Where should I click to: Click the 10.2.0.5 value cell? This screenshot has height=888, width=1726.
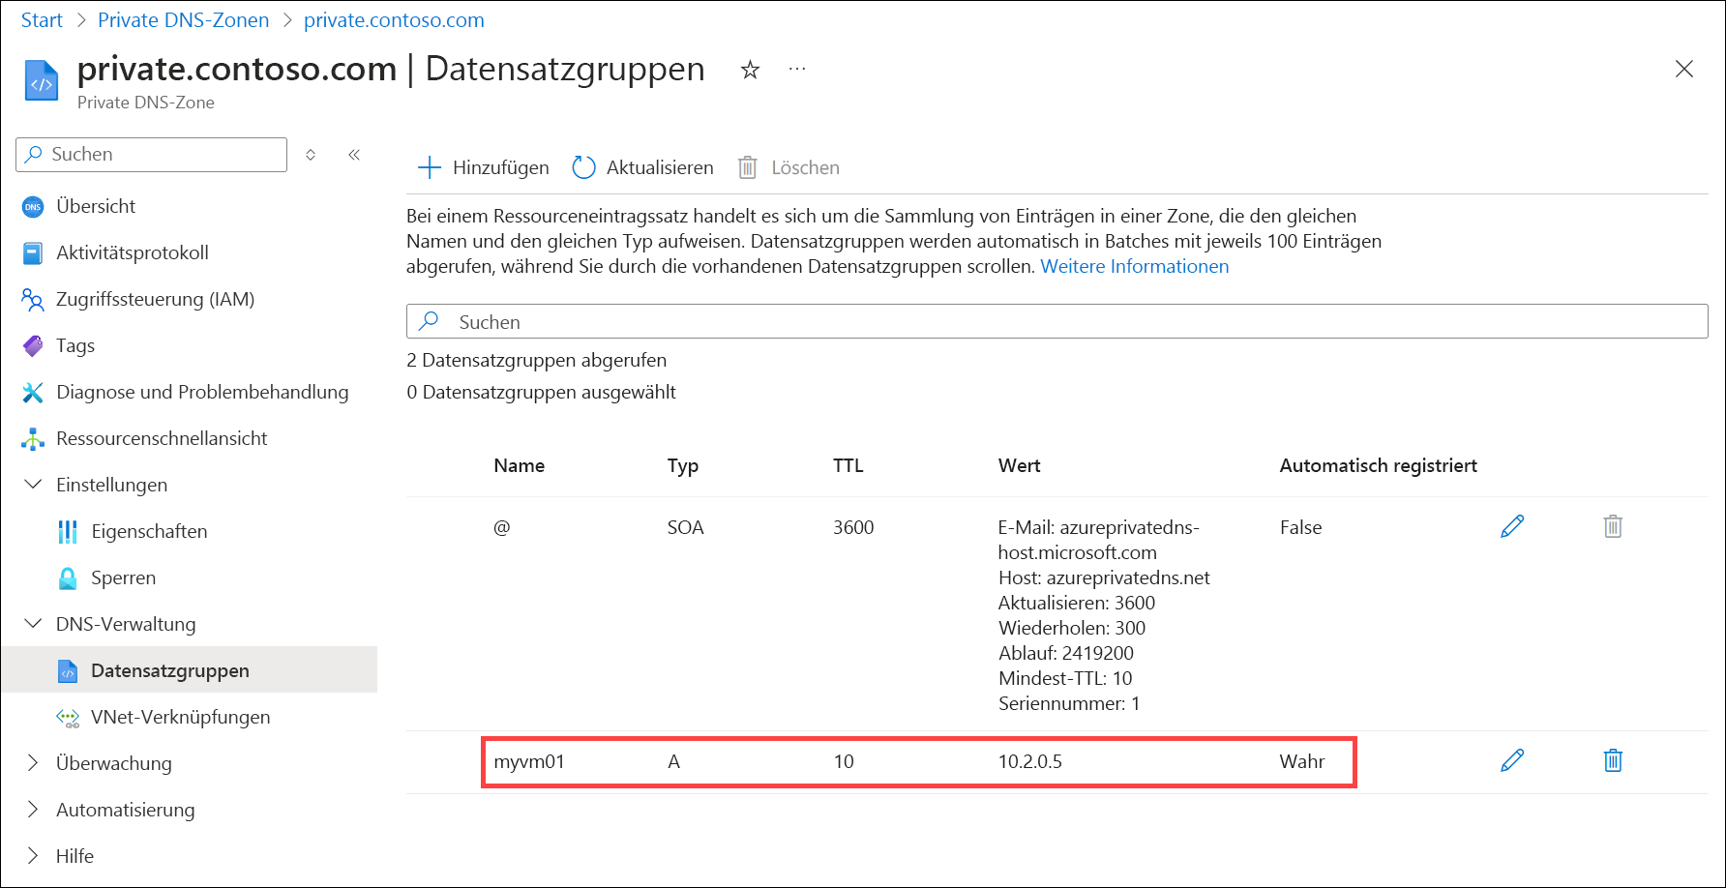point(1029,761)
